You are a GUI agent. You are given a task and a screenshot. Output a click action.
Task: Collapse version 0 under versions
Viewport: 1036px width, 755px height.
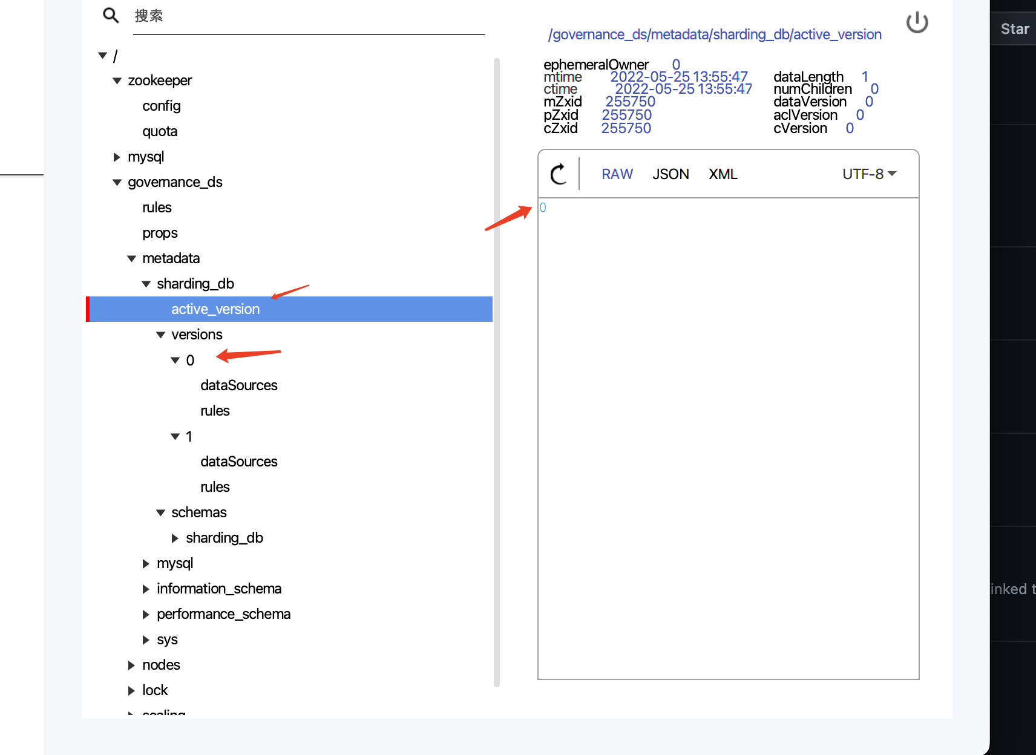[175, 360]
